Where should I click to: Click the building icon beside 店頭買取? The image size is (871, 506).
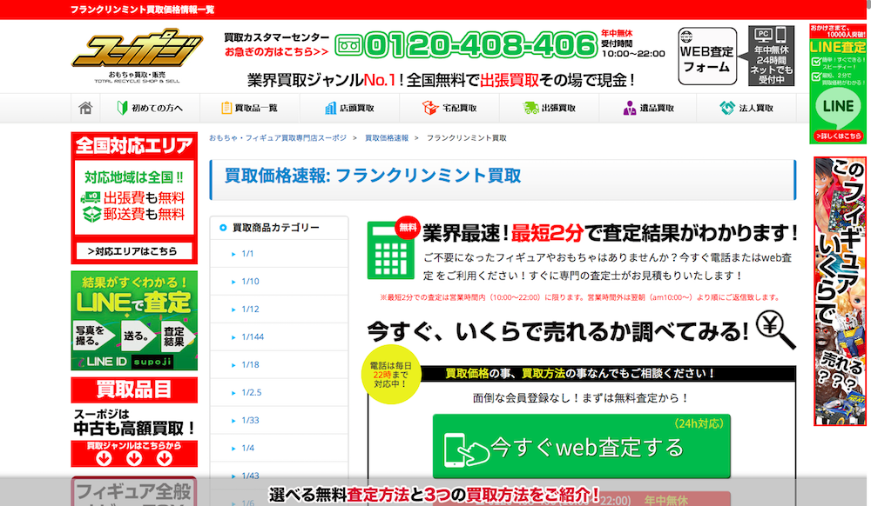[x=330, y=108]
